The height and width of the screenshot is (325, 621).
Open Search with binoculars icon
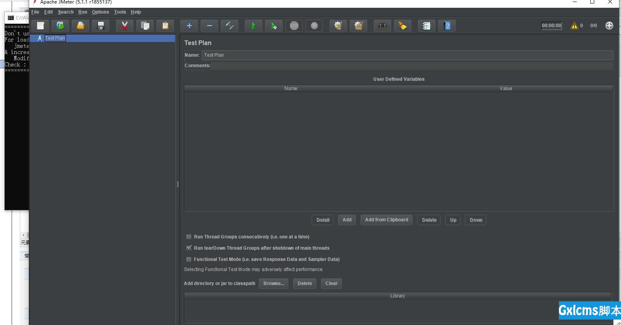382,26
